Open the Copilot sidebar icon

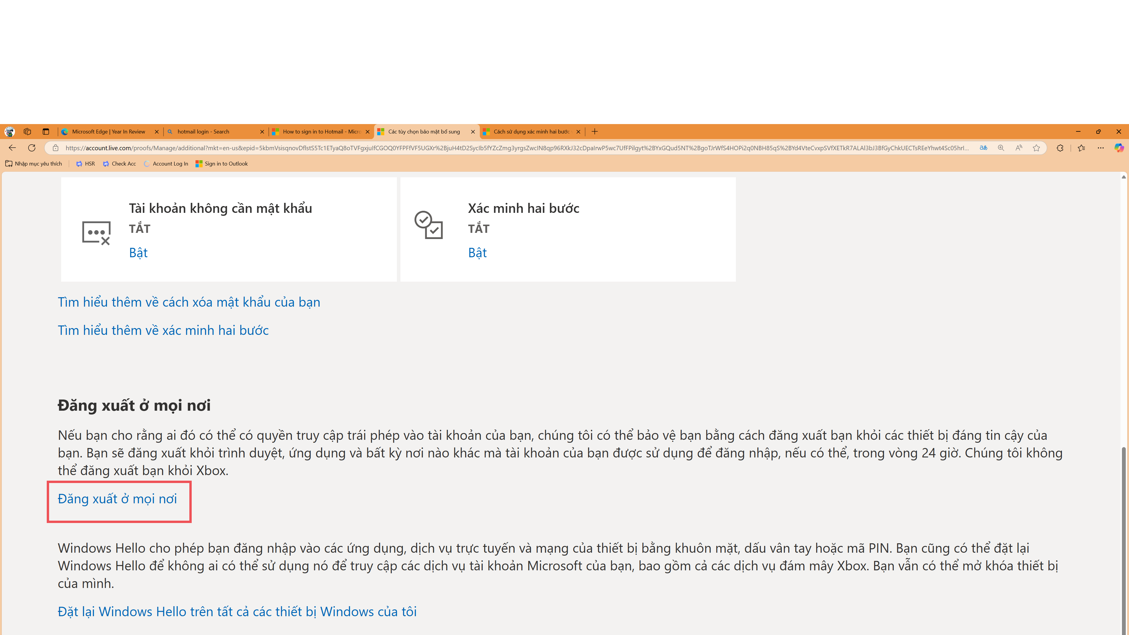coord(1119,148)
